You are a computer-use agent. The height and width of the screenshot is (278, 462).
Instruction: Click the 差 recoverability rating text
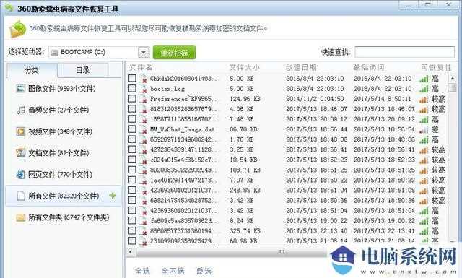pyautogui.click(x=435, y=129)
